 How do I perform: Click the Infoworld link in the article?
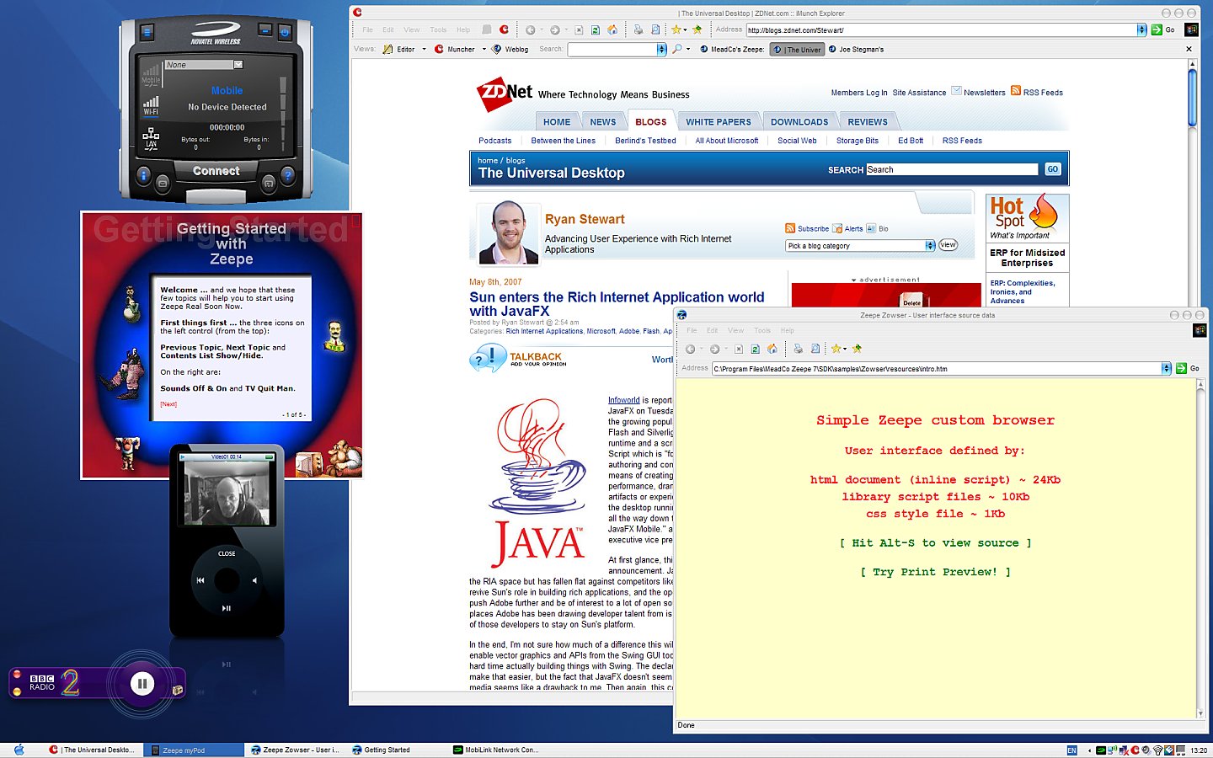pyautogui.click(x=624, y=400)
